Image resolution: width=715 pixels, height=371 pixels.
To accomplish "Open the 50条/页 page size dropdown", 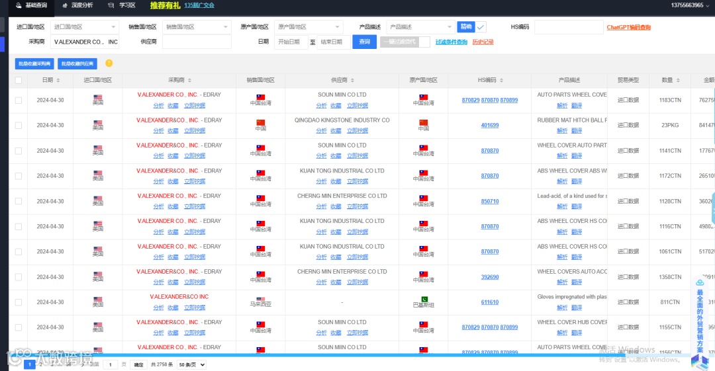I will pyautogui.click(x=191, y=364).
